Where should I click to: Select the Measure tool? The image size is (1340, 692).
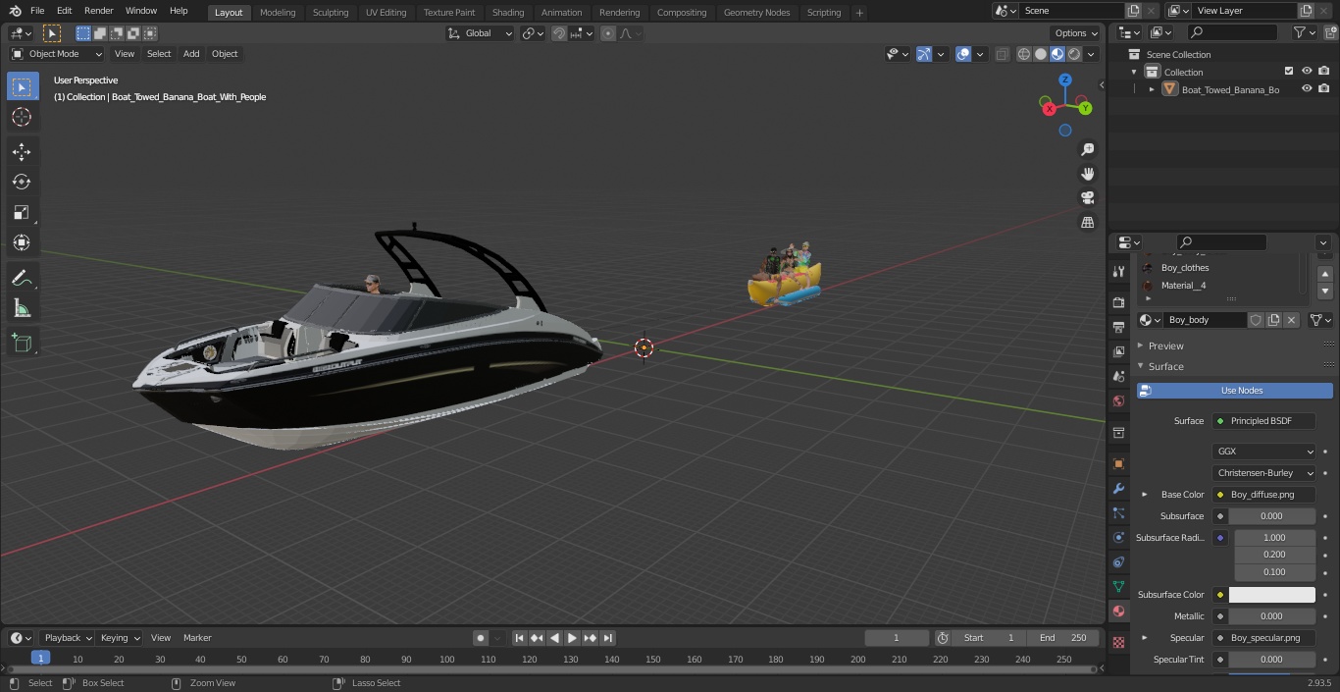22,309
